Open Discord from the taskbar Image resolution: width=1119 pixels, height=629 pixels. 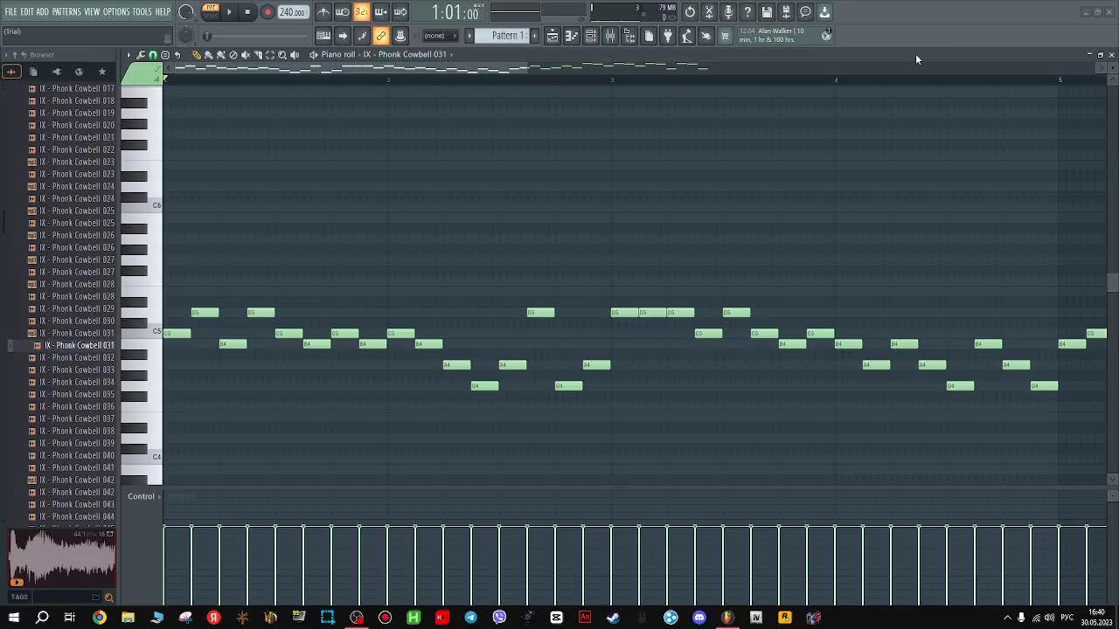699,618
